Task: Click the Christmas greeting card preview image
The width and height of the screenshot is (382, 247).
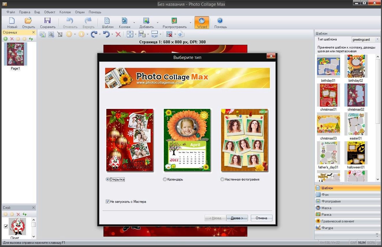Action: click(130, 140)
